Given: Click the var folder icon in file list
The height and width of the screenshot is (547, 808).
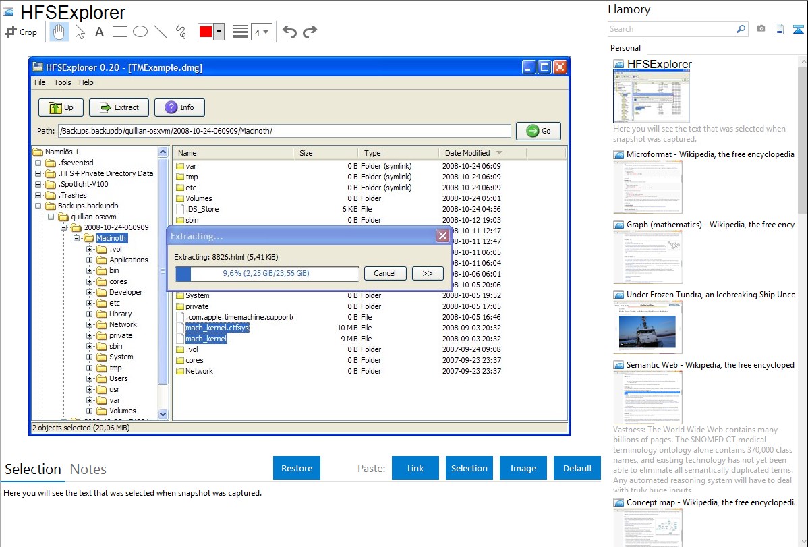Looking at the screenshot, I should pyautogui.click(x=180, y=166).
